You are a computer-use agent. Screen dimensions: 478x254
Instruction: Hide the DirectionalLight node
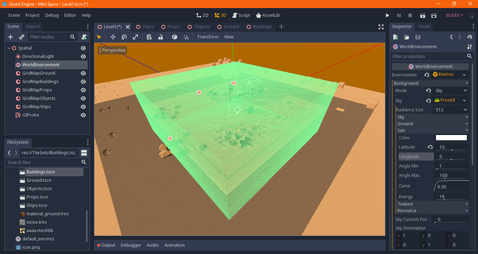tap(83, 56)
